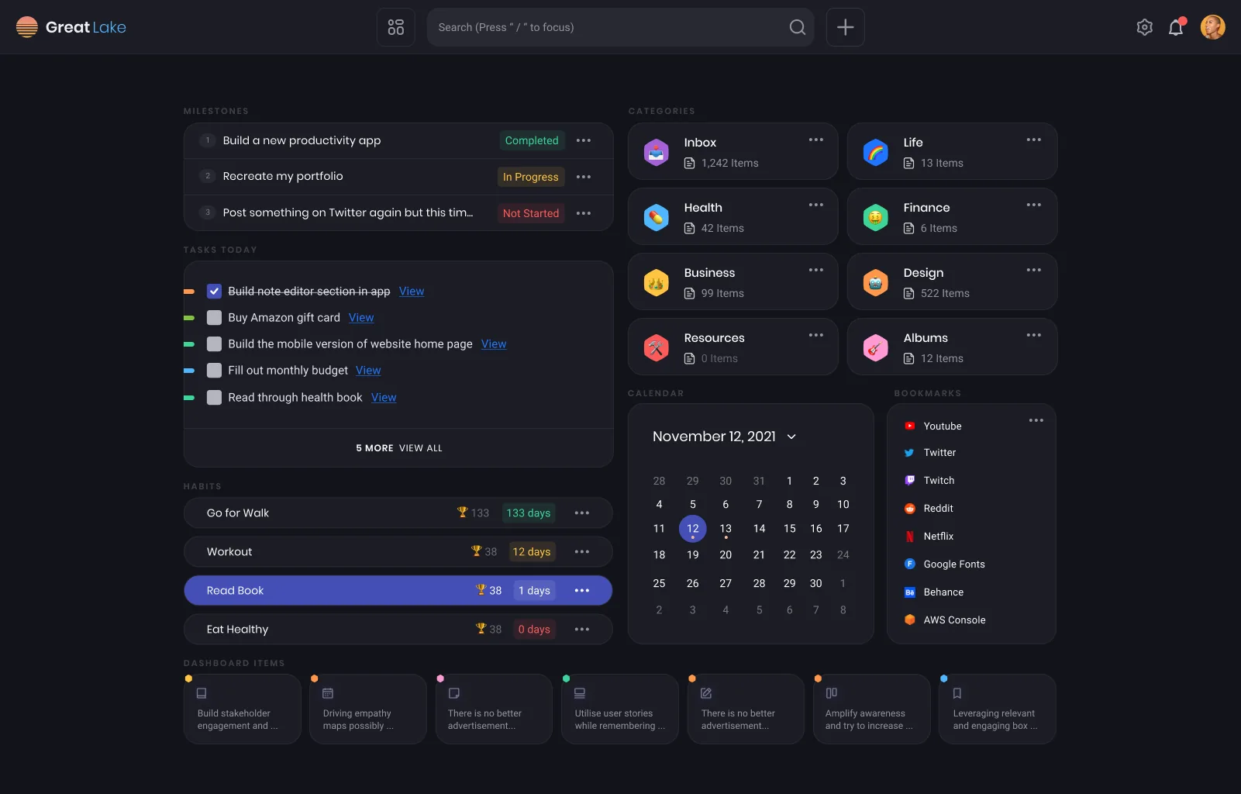1241x794 pixels.
Task: Open user profile avatar
Action: [x=1213, y=27]
